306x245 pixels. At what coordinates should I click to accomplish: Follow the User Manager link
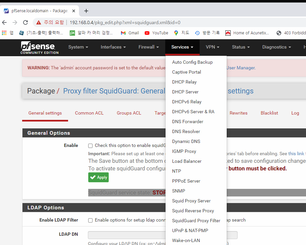[x=241, y=68]
